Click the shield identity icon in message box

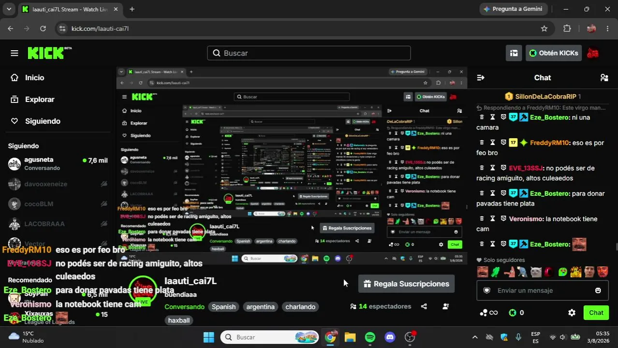coord(487,290)
